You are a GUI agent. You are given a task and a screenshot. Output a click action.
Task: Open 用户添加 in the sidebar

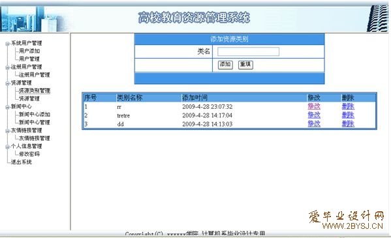point(29,51)
